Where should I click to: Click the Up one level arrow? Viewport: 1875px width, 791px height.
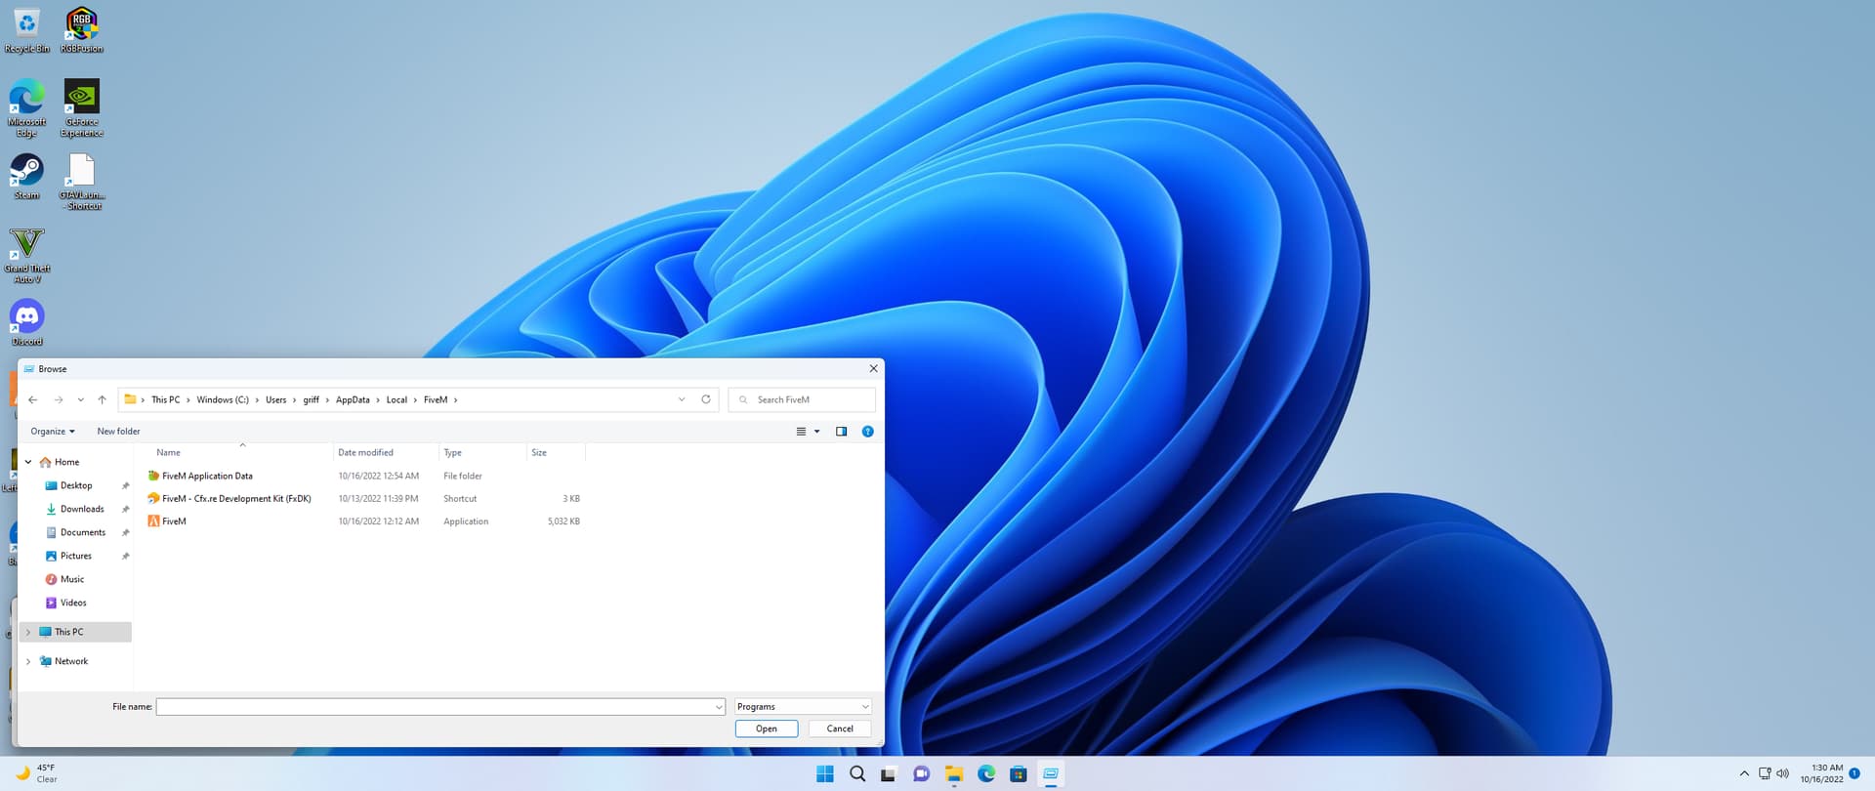[102, 399]
